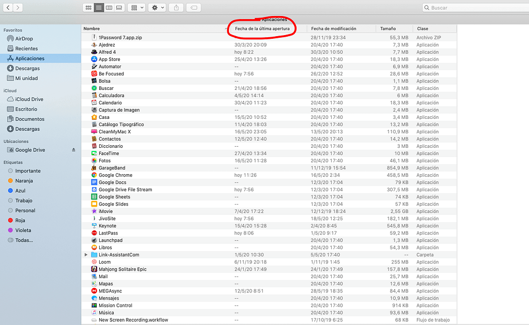Select the Fotos app icon
This screenshot has width=529, height=325.
(94, 161)
